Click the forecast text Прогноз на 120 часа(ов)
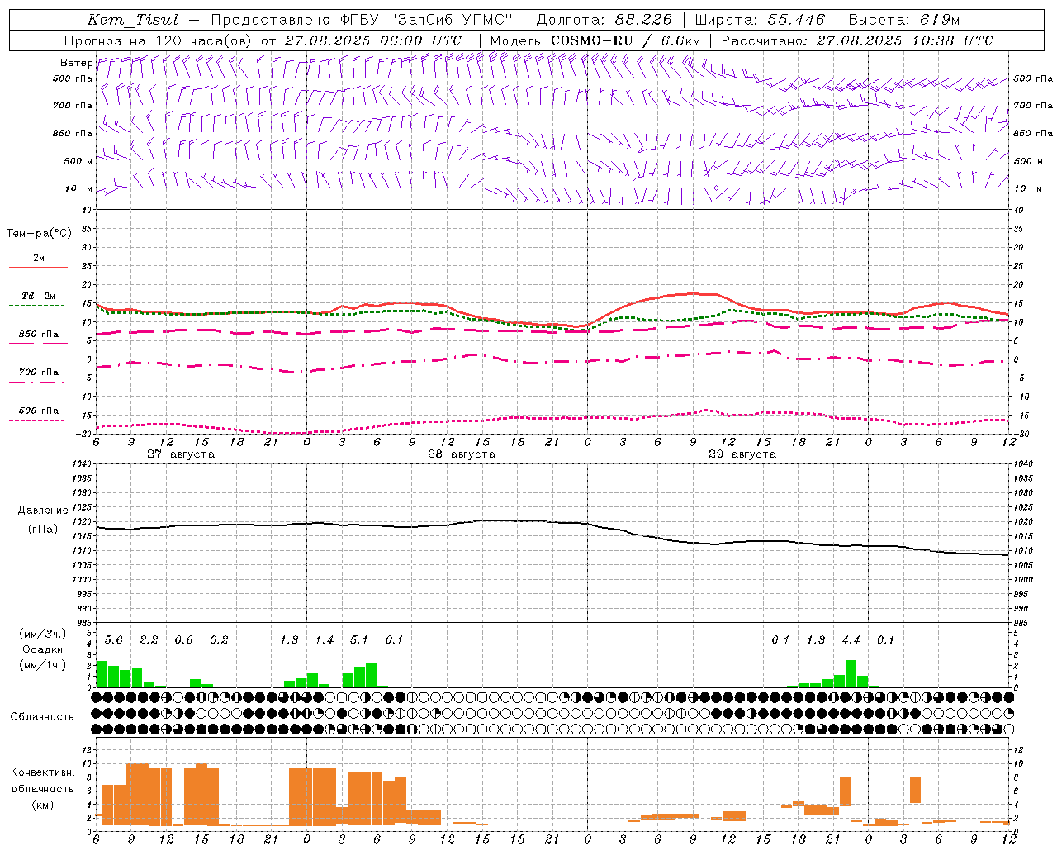This screenshot has width=1057, height=846. (159, 40)
